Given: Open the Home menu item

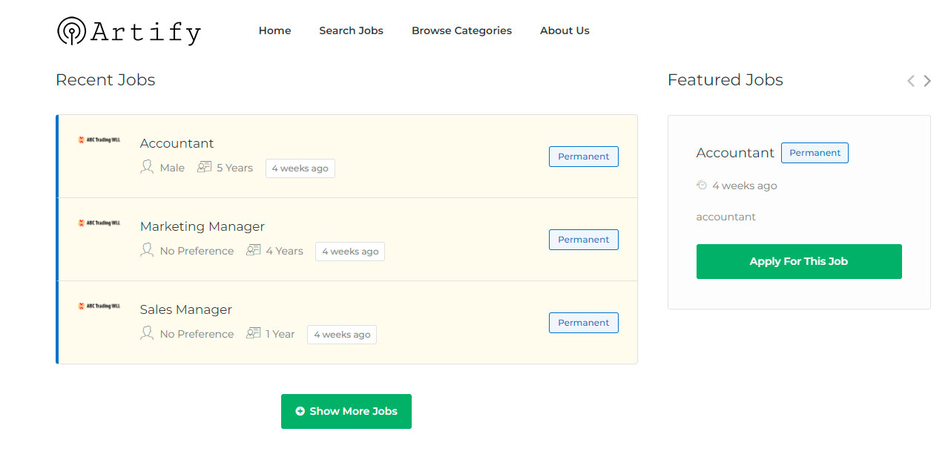Looking at the screenshot, I should tap(274, 30).
